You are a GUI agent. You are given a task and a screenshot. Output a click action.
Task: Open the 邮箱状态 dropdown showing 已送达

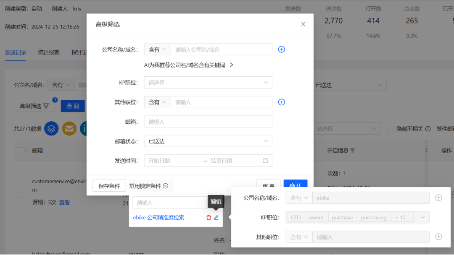pyautogui.click(x=208, y=141)
